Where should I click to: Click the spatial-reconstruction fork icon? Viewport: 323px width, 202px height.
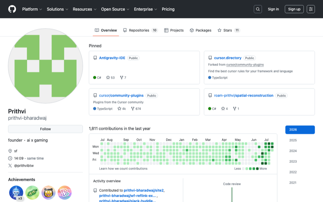click(x=234, y=109)
